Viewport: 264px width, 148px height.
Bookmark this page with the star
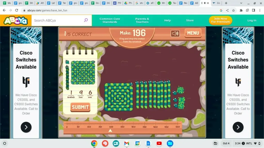click(233, 10)
